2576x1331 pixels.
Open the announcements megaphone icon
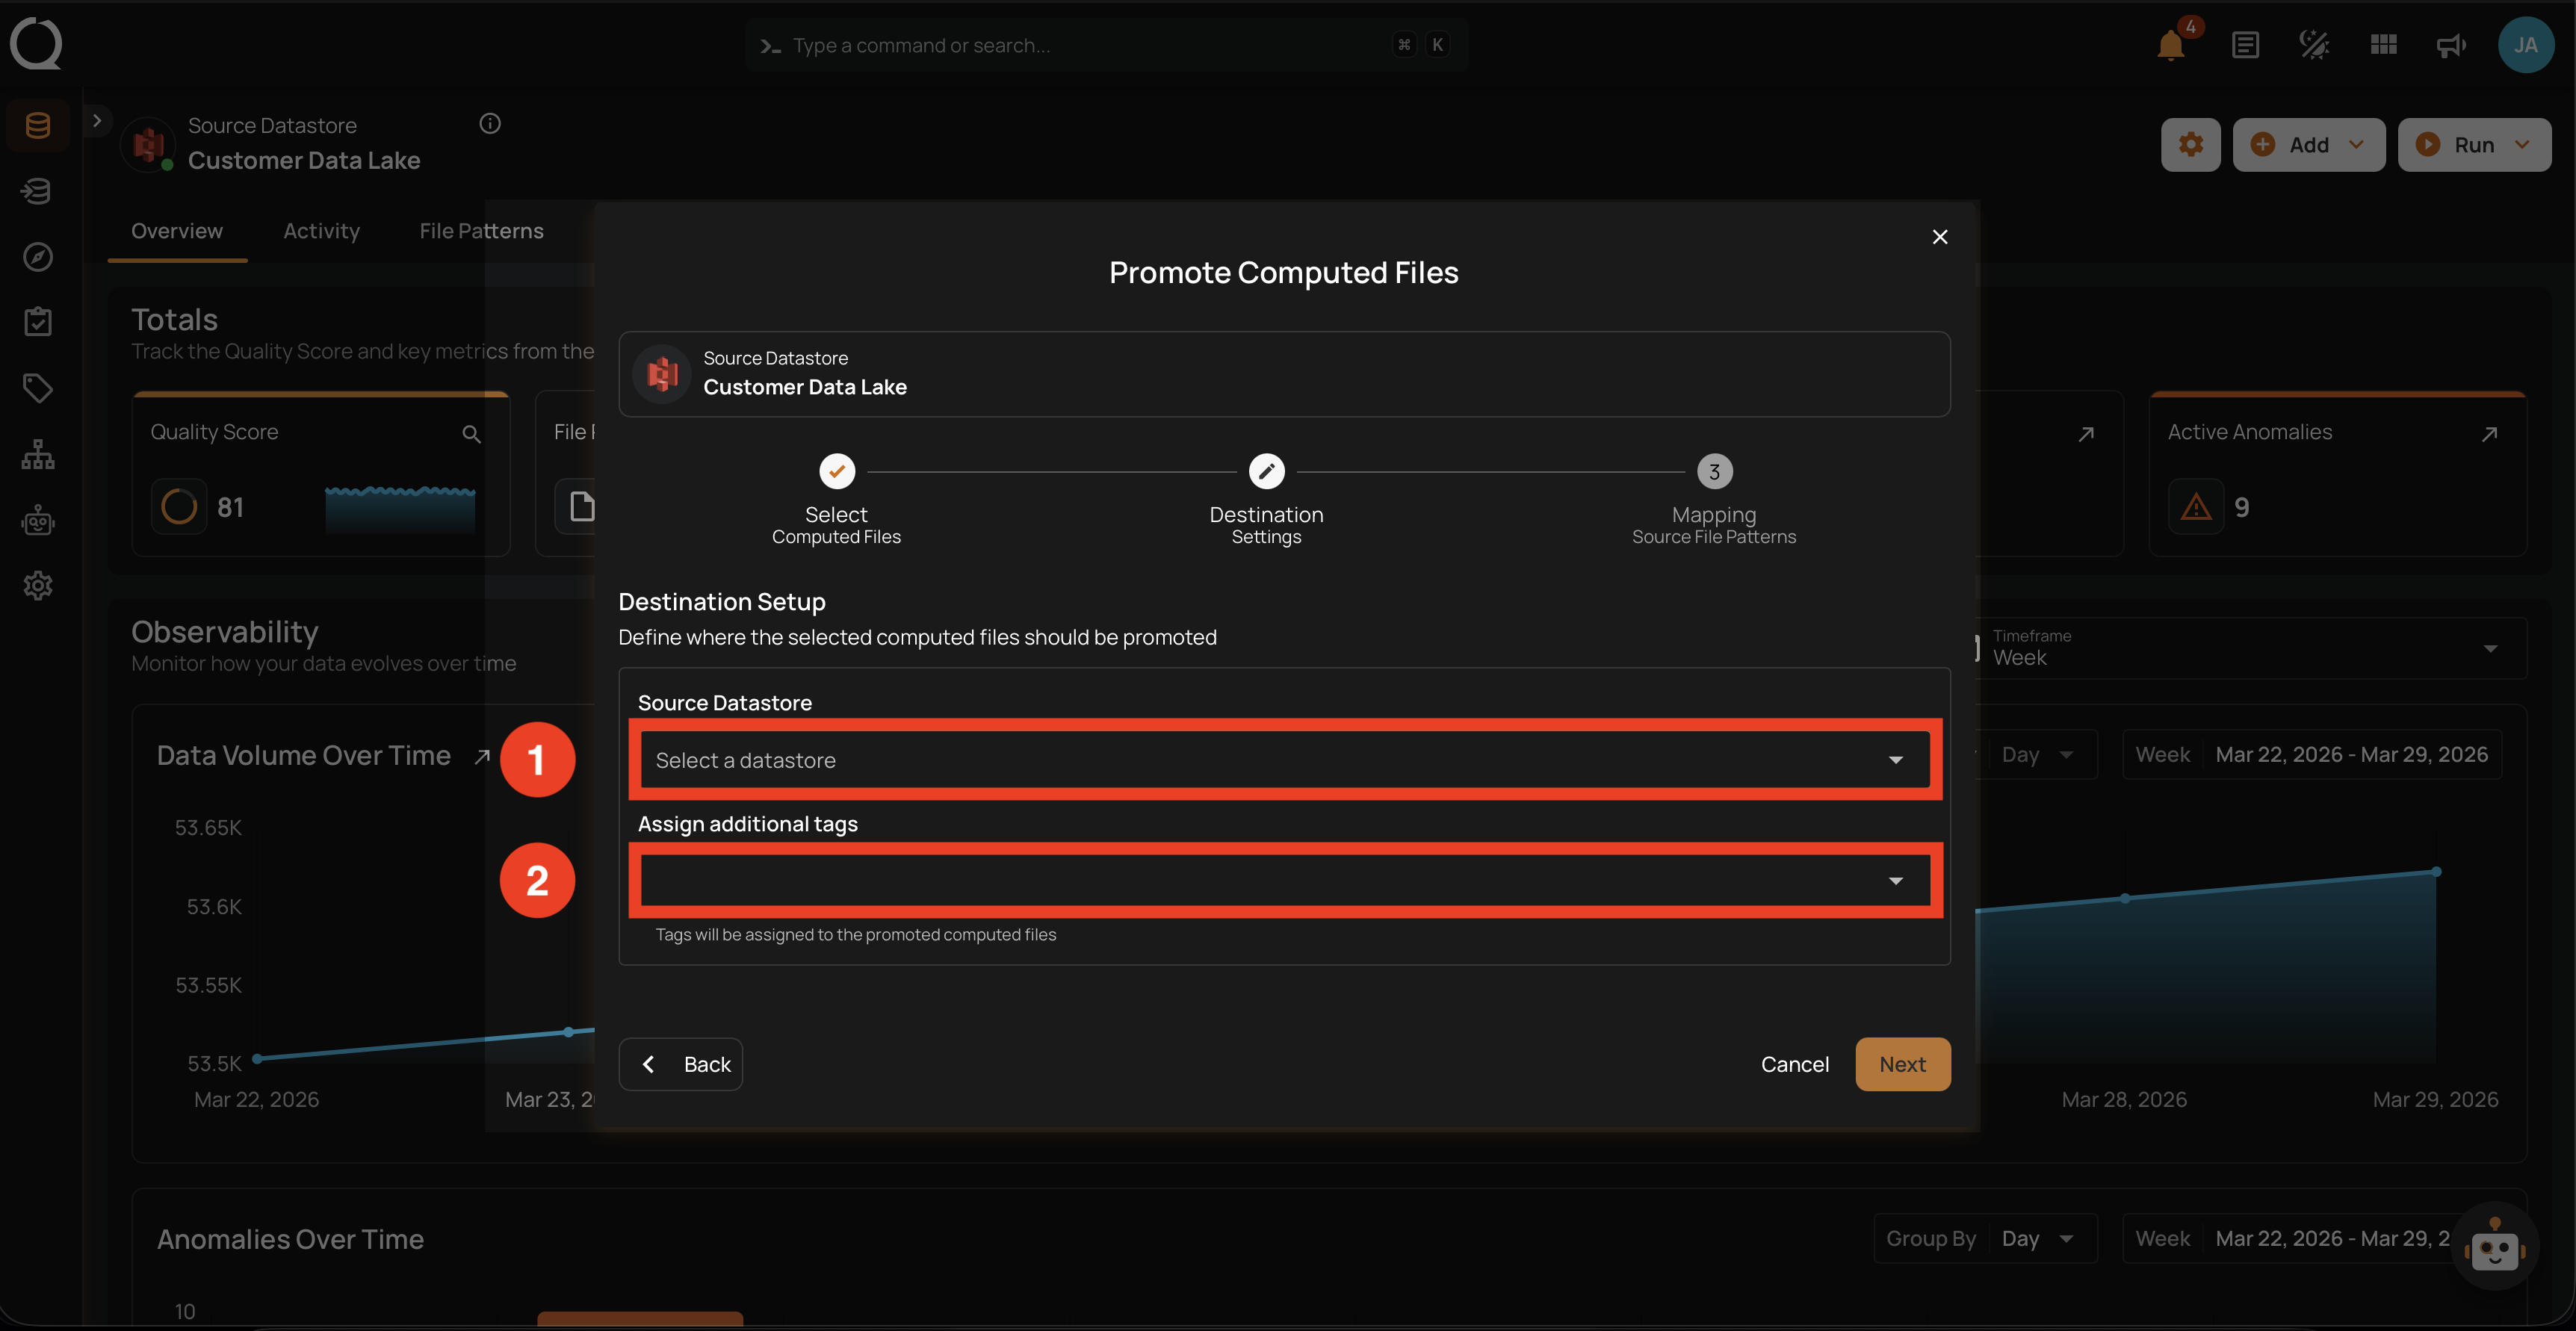coord(2451,45)
